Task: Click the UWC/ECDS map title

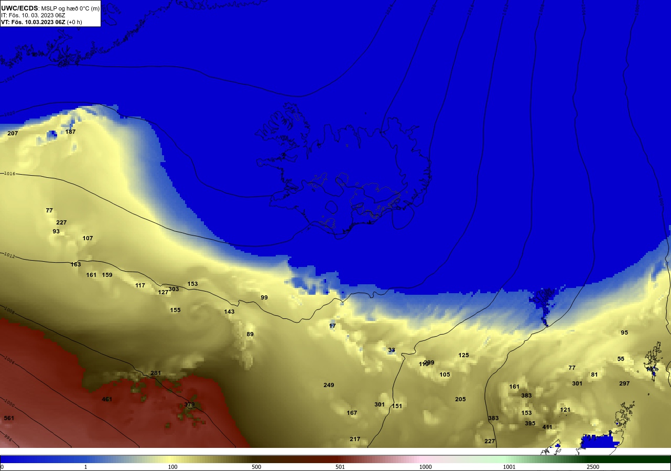Action: point(50,8)
